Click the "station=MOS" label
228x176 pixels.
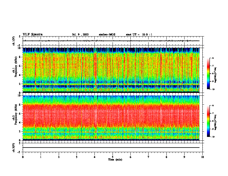coord(107,35)
